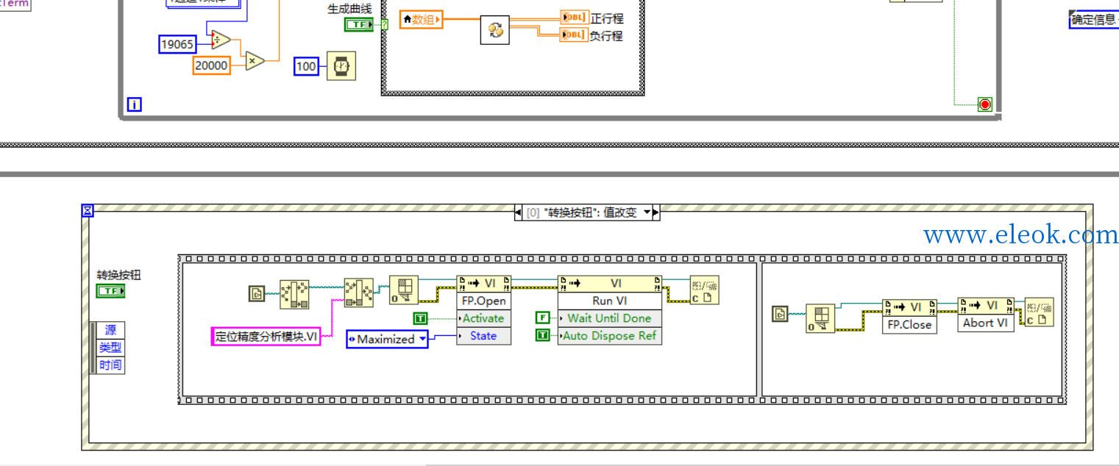Select the Abort VI invoke node
The height and width of the screenshot is (466, 1119).
986,315
